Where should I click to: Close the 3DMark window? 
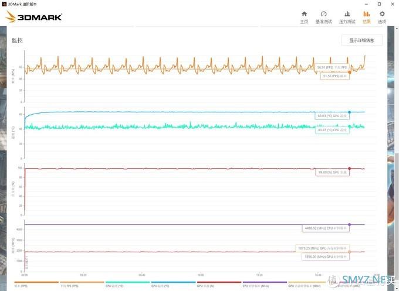click(393, 4)
